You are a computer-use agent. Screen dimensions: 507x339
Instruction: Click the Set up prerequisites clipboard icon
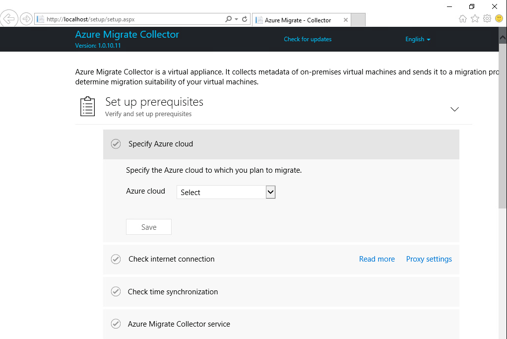(x=87, y=106)
